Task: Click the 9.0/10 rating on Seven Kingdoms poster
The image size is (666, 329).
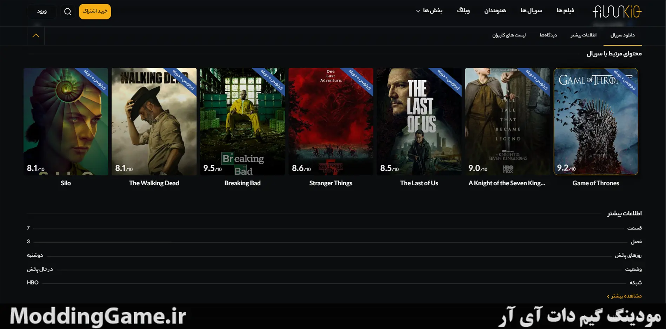Action: coord(478,169)
